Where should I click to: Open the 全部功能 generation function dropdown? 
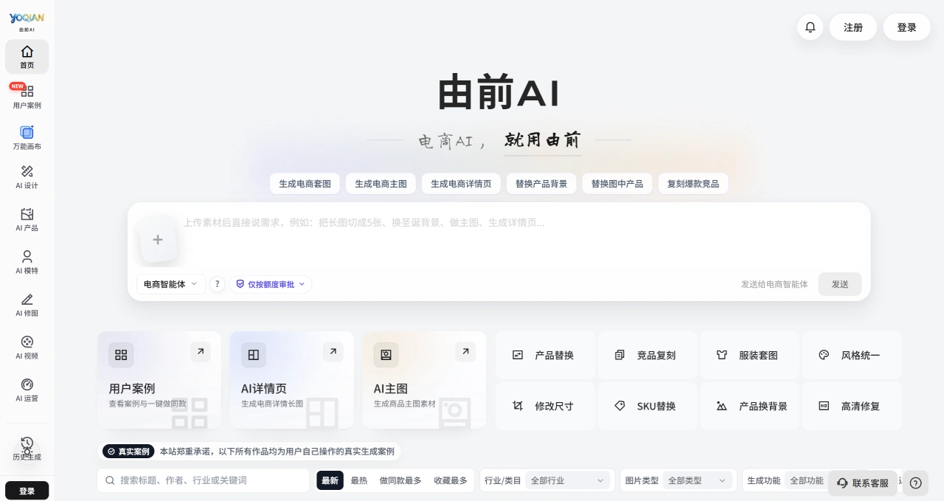point(806,480)
